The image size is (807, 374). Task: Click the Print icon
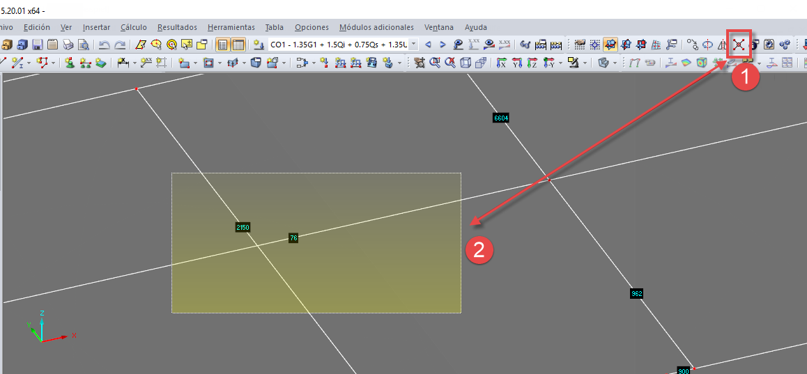click(x=68, y=45)
